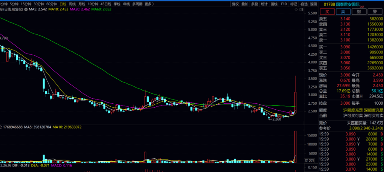Select the 60分钟 timeframe tab
The height and width of the screenshot is (172, 384).
point(52,4)
